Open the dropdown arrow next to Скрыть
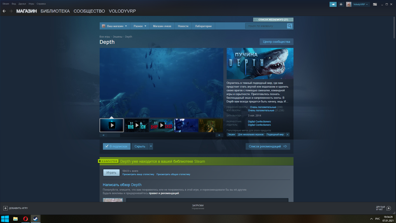The width and height of the screenshot is (396, 223). click(151, 146)
